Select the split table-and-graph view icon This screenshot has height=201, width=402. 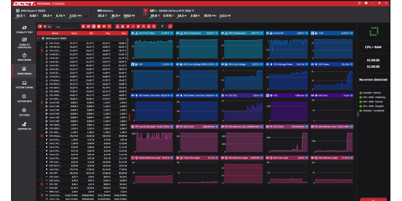40,27
